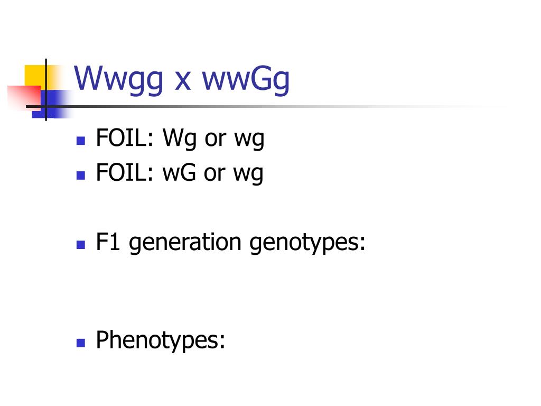Click the bullet marker beside F1 generation genotypes

pyautogui.click(x=81, y=245)
